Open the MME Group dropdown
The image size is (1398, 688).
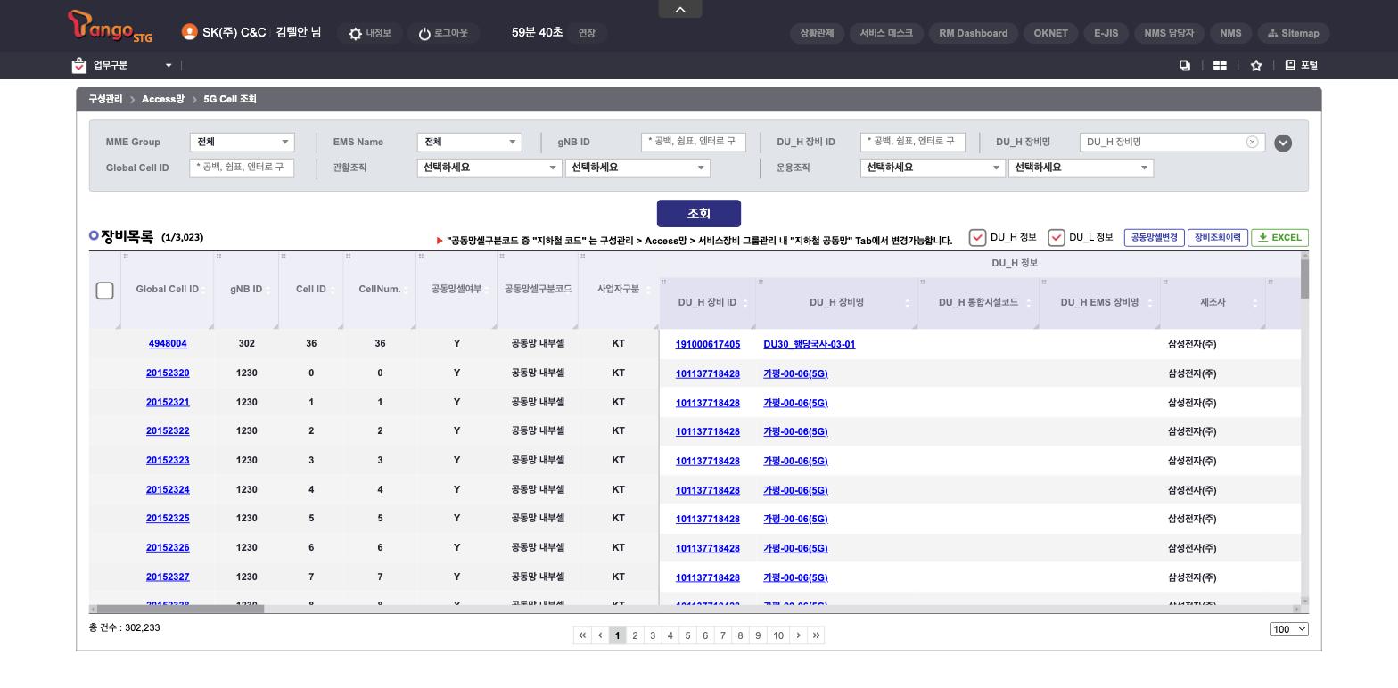tap(242, 142)
